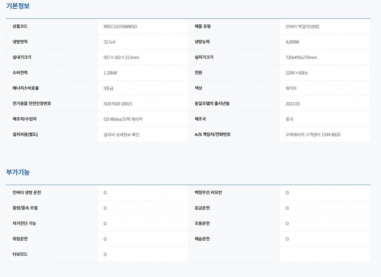381x277 pixels.
Task: Click the 터보모드 feature label
Action: pyautogui.click(x=20, y=254)
